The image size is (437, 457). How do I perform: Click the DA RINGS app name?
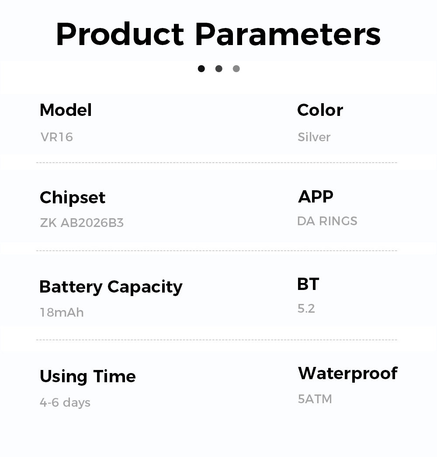pyautogui.click(x=327, y=221)
